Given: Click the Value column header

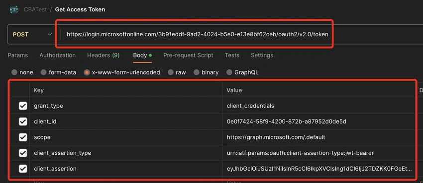Looking at the screenshot, I should tap(234, 90).
